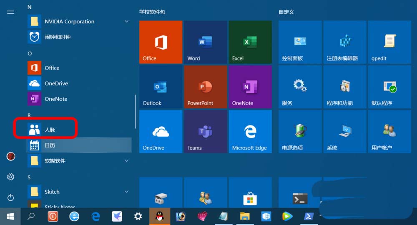
Task: Launch the gpedit tile
Action: (389, 42)
